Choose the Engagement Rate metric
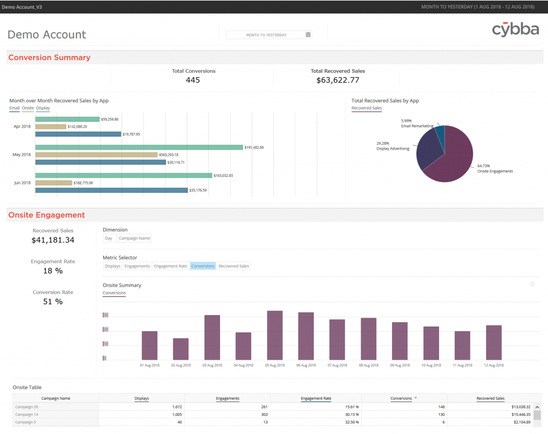The width and height of the screenshot is (548, 434). pyautogui.click(x=171, y=266)
